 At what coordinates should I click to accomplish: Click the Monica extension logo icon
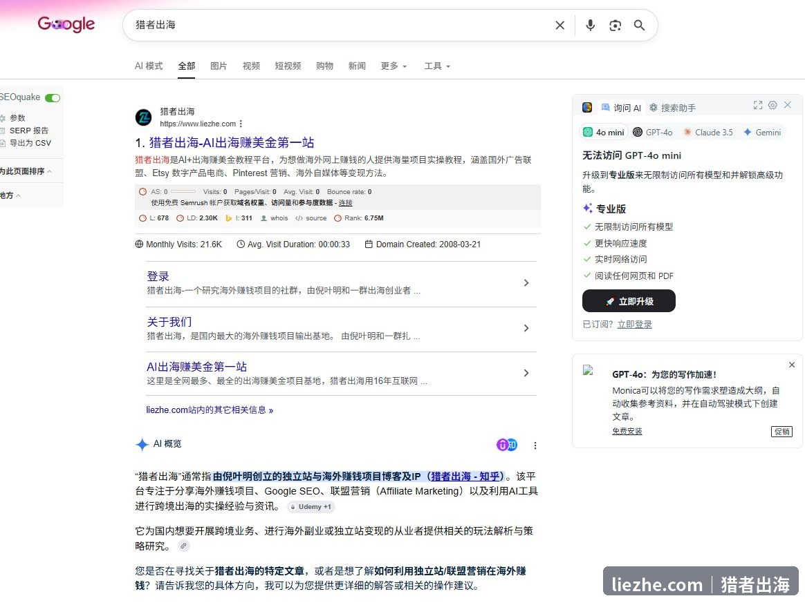pos(587,107)
